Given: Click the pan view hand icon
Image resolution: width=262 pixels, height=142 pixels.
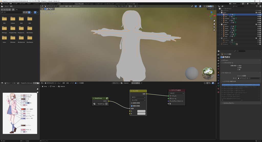Looking at the screenshot, I should [x=214, y=24].
